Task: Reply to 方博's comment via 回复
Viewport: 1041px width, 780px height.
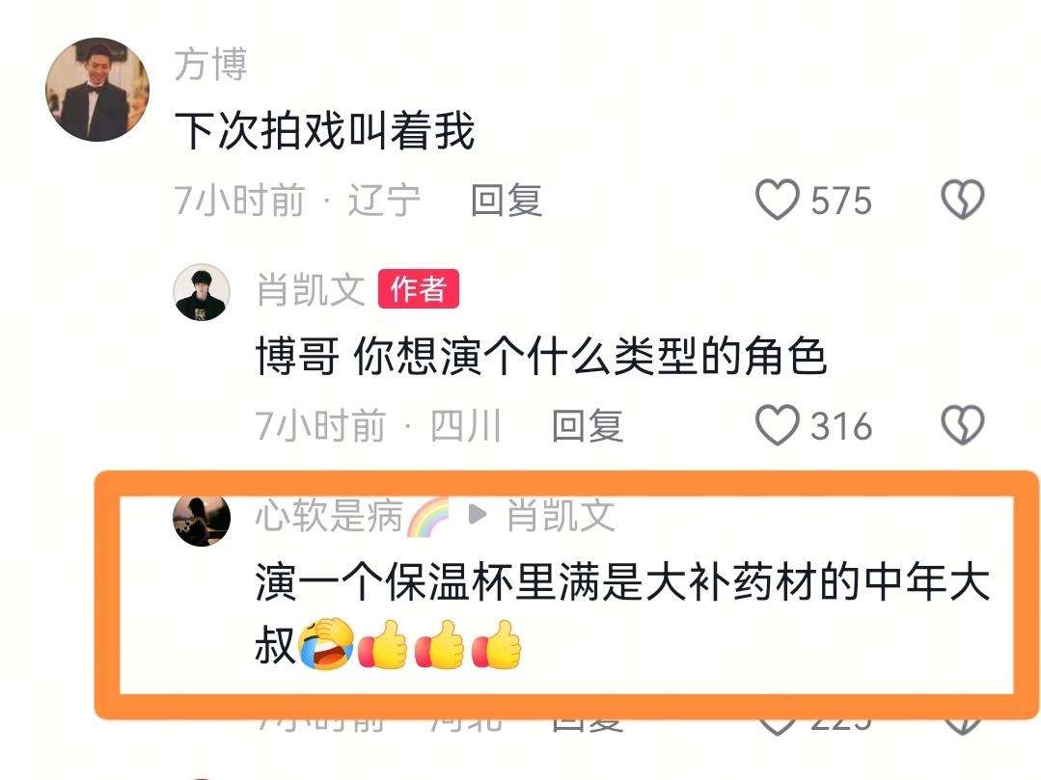Action: coord(506,200)
